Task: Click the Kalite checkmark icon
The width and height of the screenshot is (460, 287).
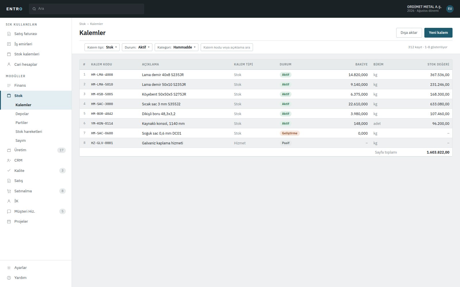Action: click(x=9, y=170)
